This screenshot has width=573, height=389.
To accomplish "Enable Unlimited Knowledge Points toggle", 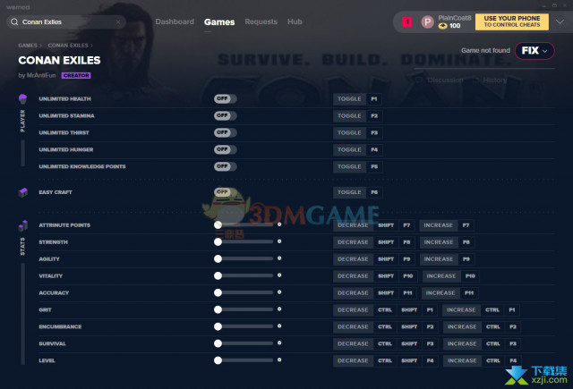I will [225, 166].
